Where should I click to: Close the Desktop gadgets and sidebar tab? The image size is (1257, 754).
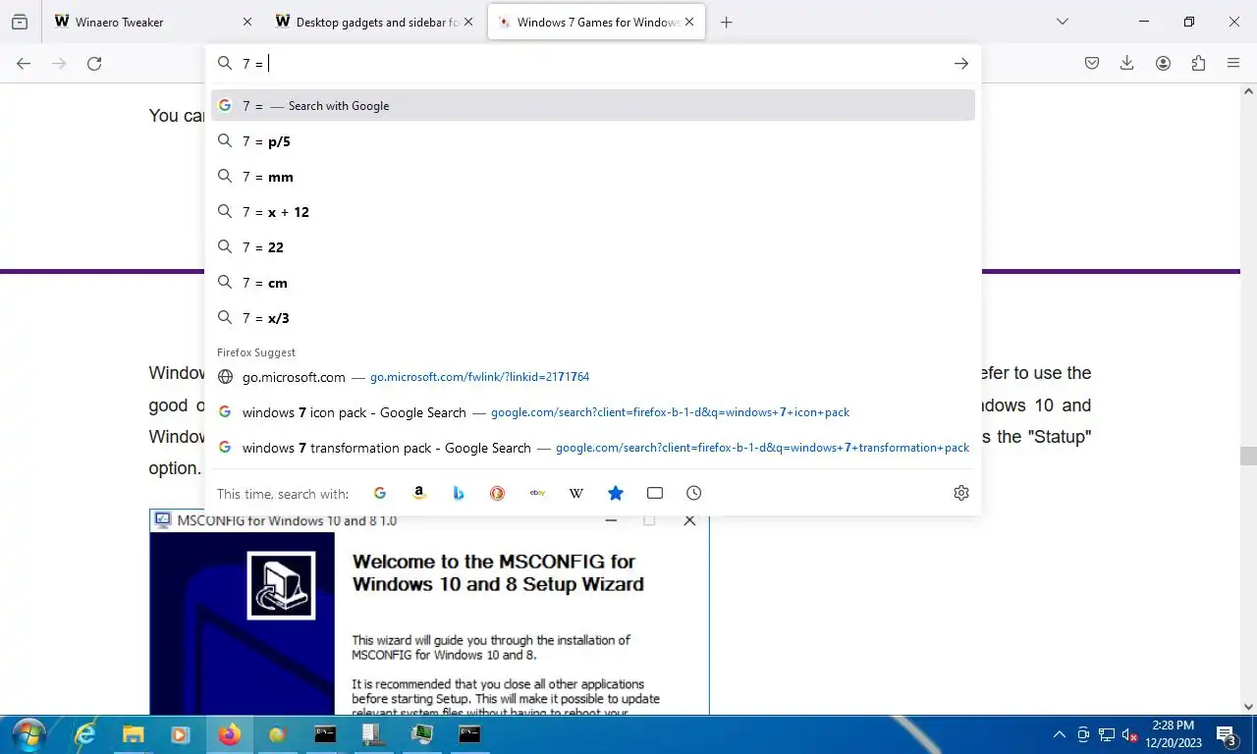point(468,22)
